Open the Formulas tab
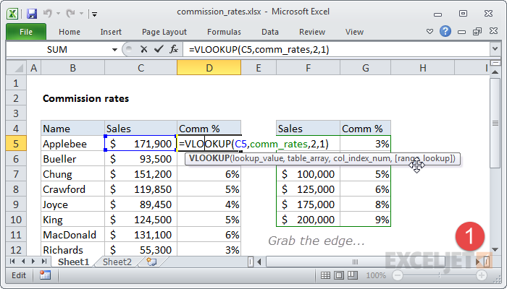The image size is (507, 289). coord(224,32)
